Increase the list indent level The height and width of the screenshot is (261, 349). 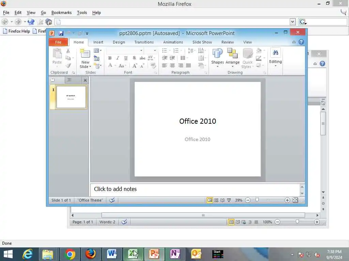tap(172, 58)
